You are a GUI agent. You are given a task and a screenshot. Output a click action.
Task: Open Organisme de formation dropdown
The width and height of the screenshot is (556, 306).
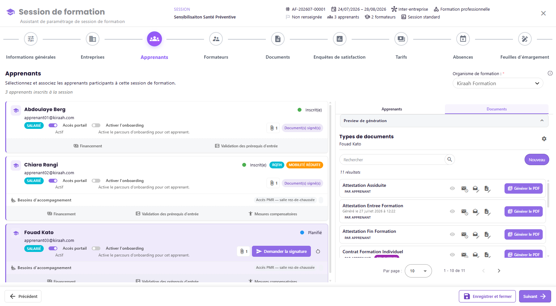coord(498,83)
